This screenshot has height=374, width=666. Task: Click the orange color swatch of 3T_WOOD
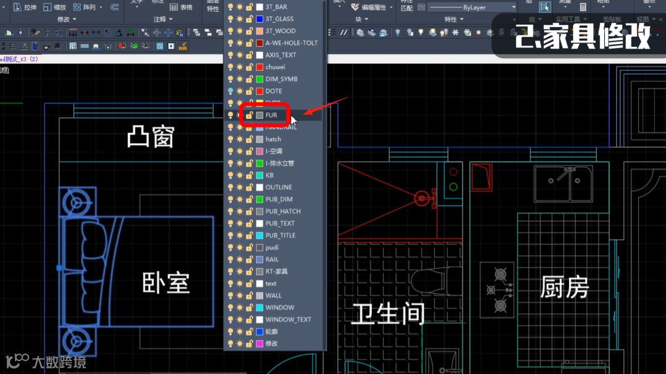click(260, 31)
